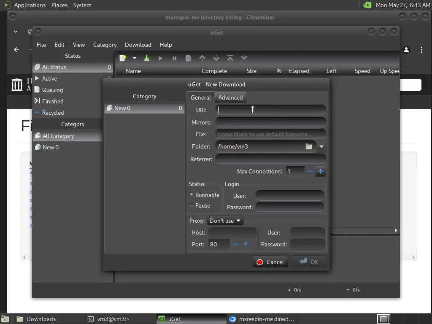Select the General tab

200,97
